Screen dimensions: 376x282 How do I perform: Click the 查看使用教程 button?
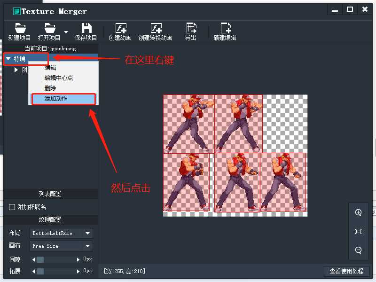point(346,271)
